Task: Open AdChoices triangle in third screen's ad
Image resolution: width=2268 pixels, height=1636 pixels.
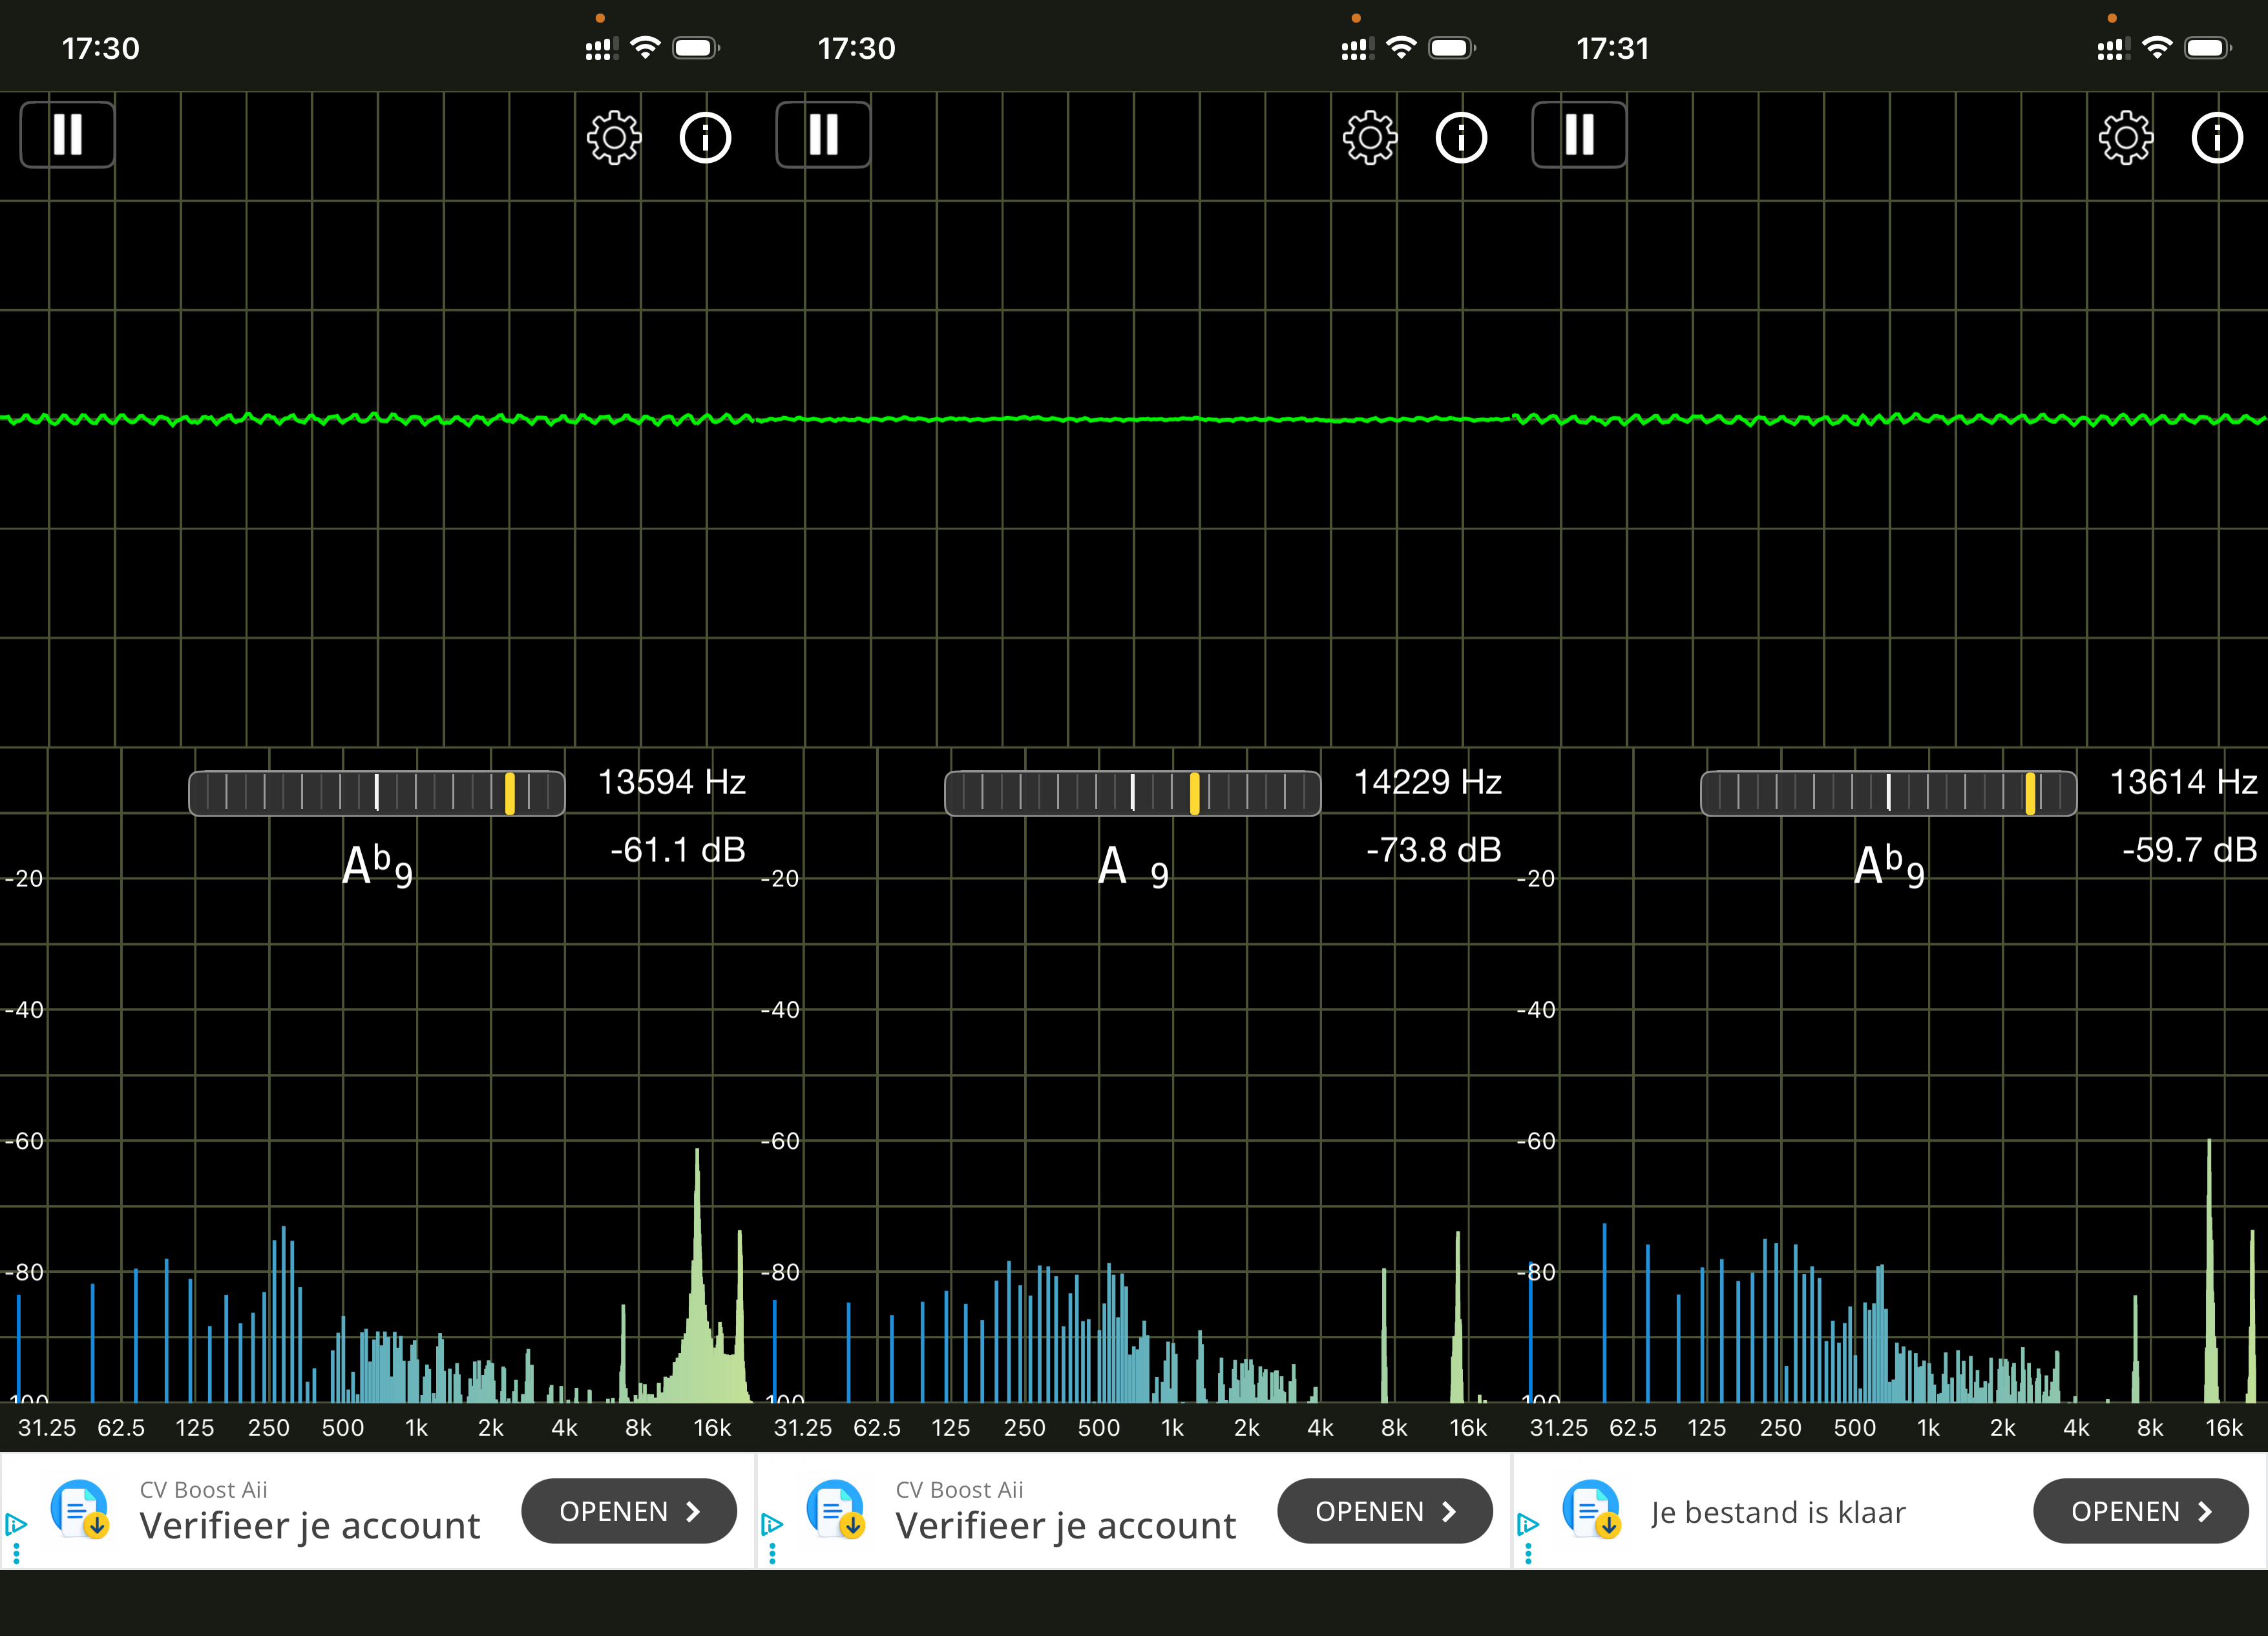Action: [x=1528, y=1524]
